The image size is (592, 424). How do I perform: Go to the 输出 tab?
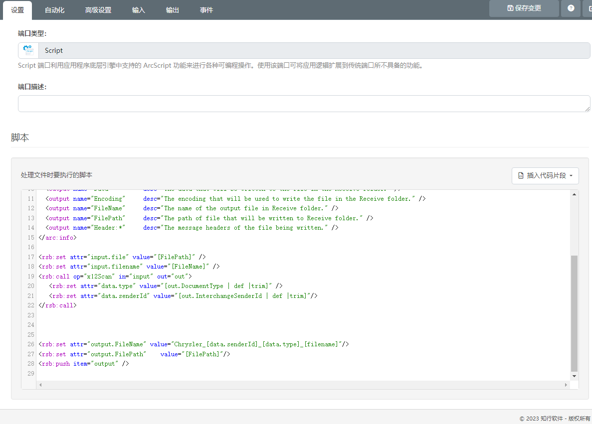[x=172, y=10]
